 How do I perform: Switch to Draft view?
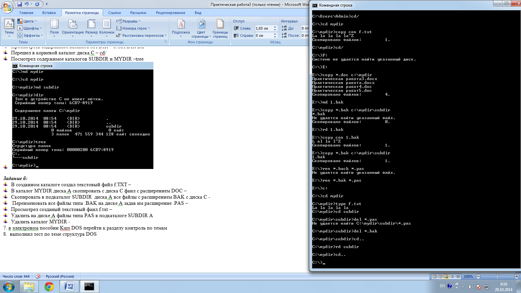coord(458,276)
